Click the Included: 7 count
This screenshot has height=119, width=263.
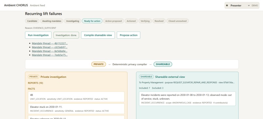click(x=145, y=88)
